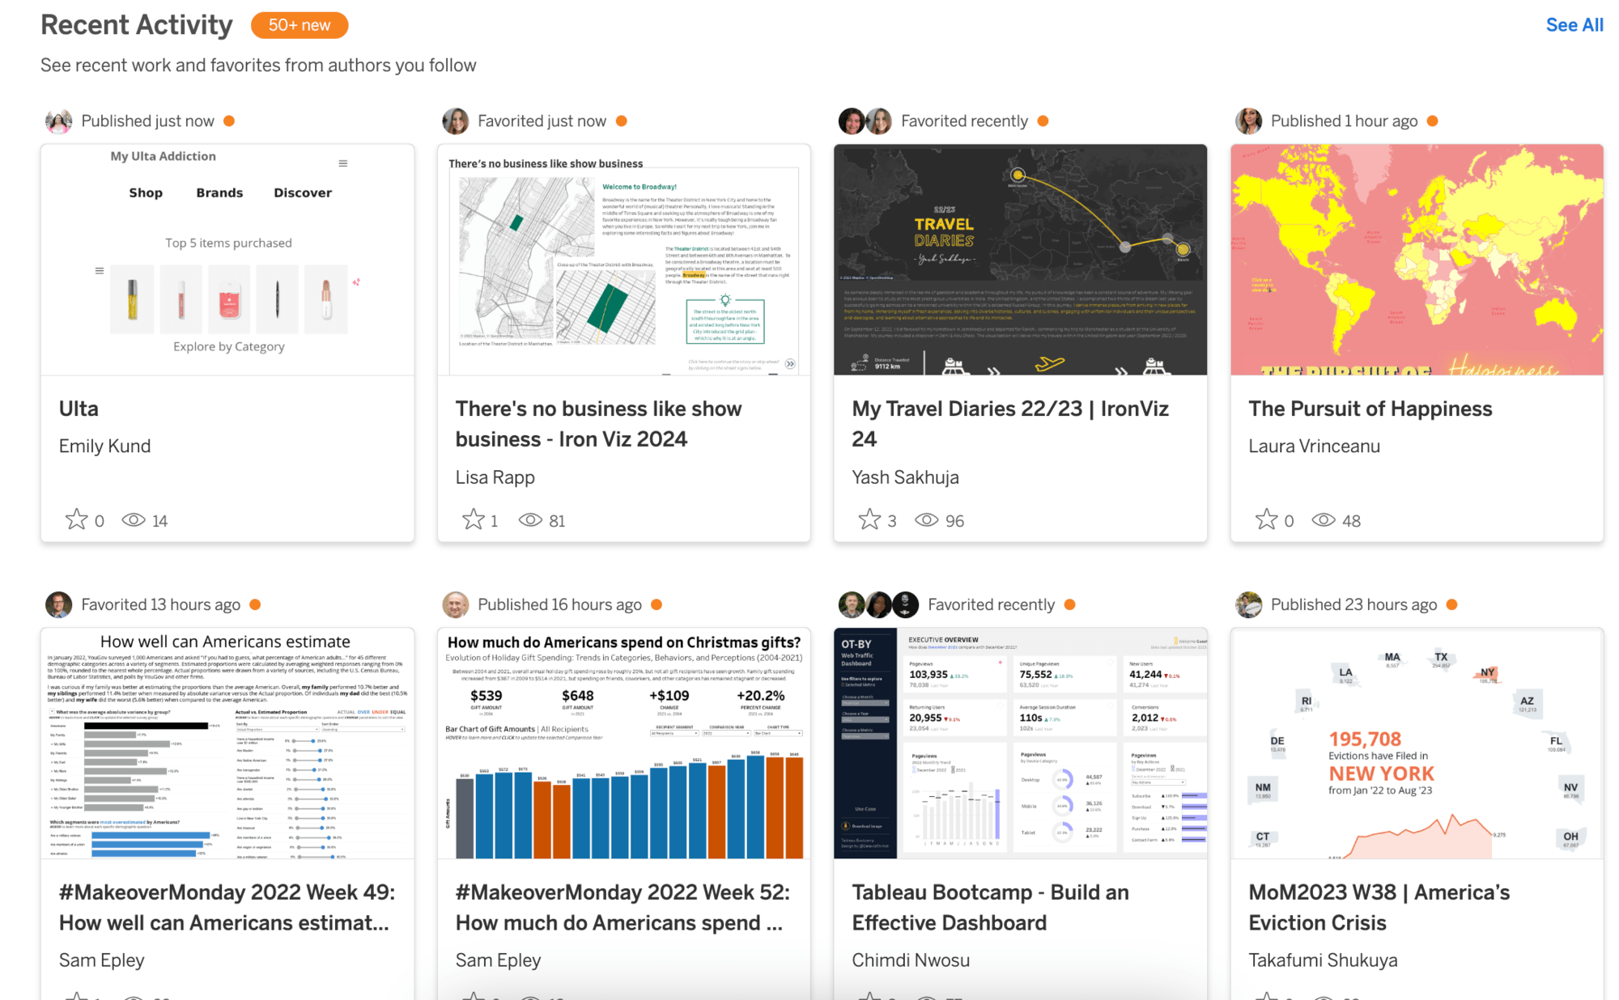Open the hamburger menu inside the Ulta thumbnail
The width and height of the screenshot is (1619, 1000).
click(x=343, y=163)
